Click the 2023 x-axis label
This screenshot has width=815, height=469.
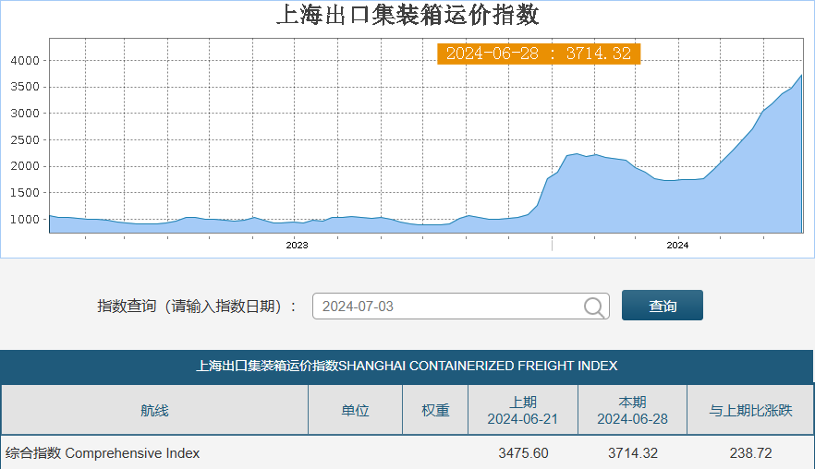(297, 246)
